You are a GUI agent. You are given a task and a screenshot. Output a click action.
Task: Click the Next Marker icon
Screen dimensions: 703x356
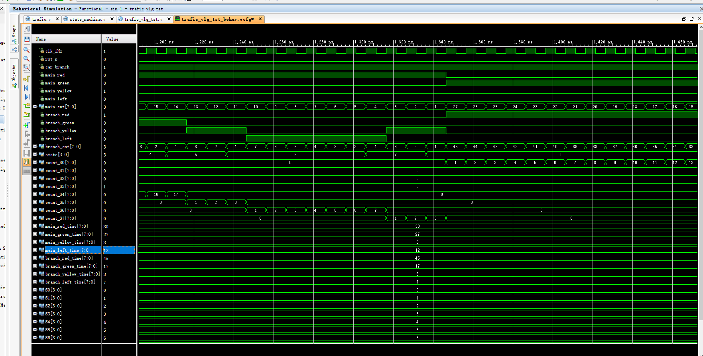pyautogui.click(x=27, y=143)
